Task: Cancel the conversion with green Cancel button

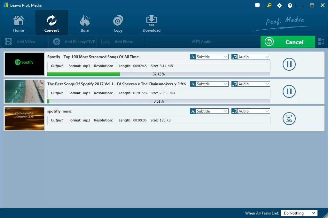Action: (x=288, y=42)
